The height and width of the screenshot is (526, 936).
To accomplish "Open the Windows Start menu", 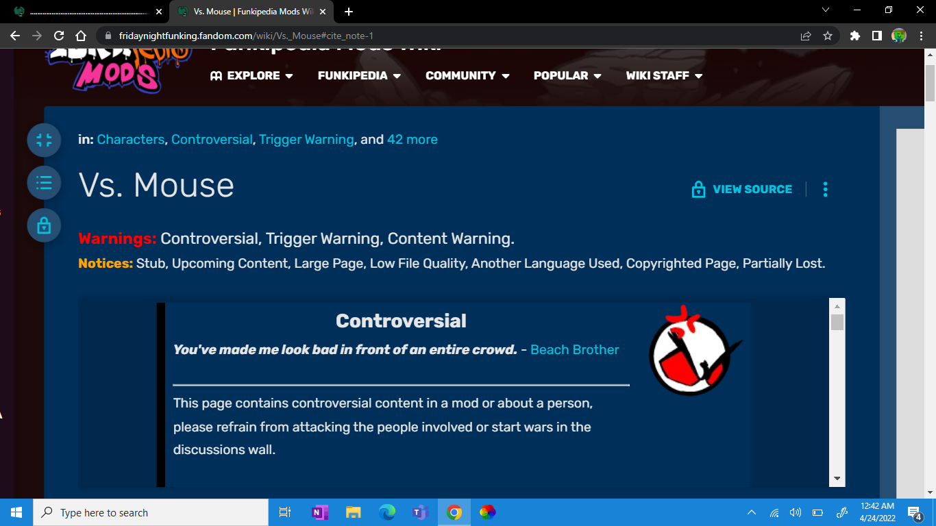I will point(16,512).
